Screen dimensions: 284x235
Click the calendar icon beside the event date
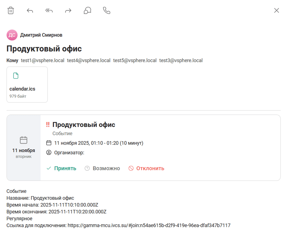tap(48, 142)
